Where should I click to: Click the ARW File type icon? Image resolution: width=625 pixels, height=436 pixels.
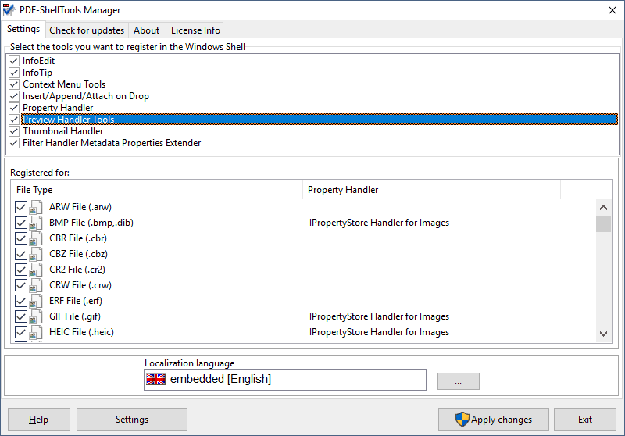coord(36,207)
